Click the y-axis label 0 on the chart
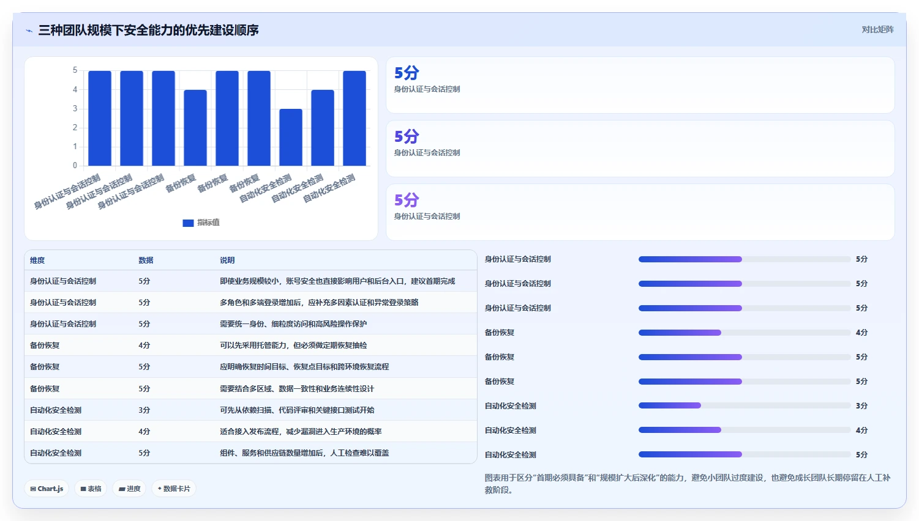Image resolution: width=919 pixels, height=521 pixels. 75,166
